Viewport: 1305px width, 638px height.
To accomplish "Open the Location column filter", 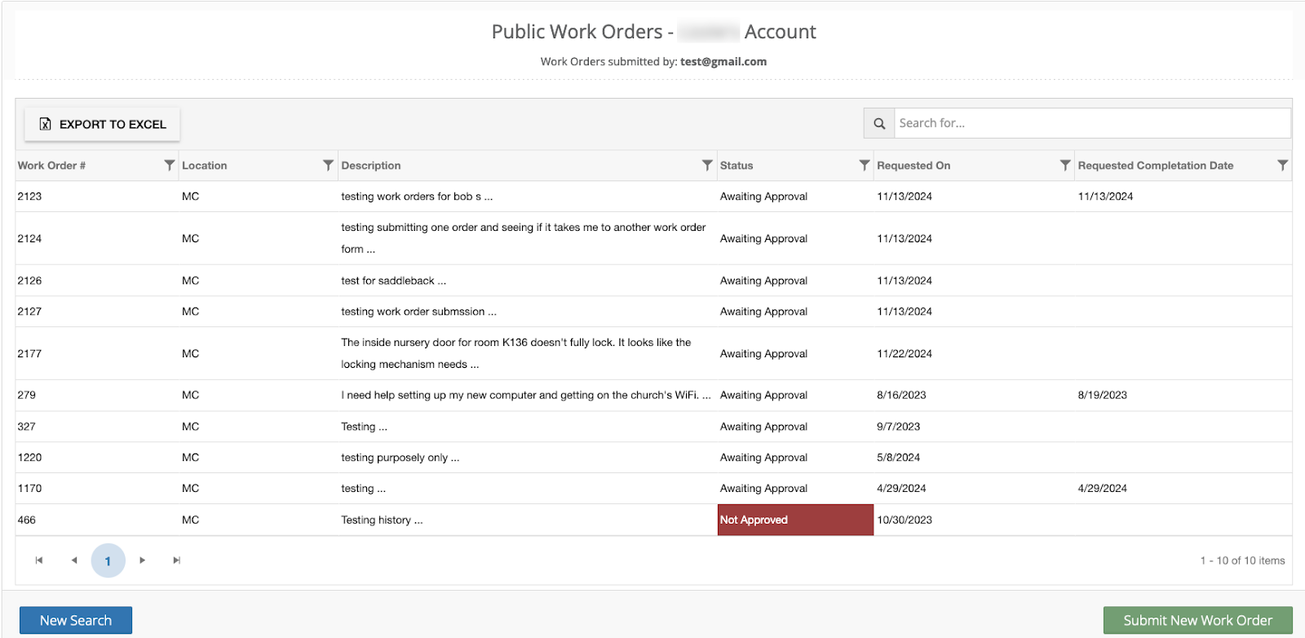I will pos(328,166).
